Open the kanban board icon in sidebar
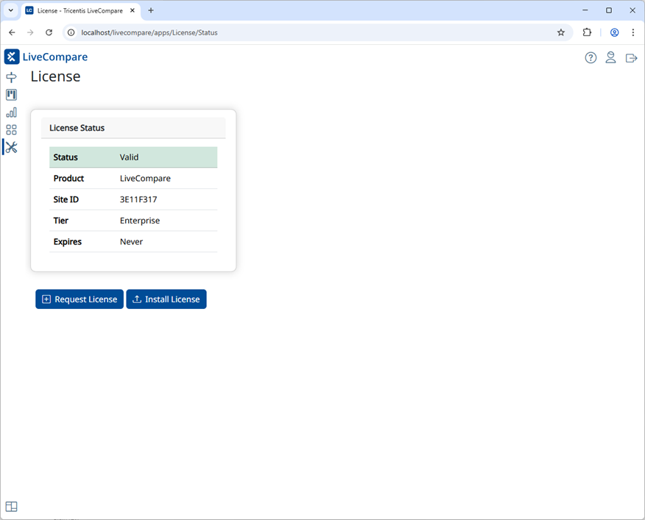645x520 pixels. (12, 95)
